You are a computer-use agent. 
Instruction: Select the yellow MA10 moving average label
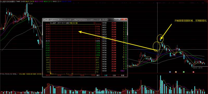click(x=29, y=1)
